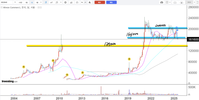The image size is (199, 100).
Task: Open chart settings gear
Action: pos(65,2)
